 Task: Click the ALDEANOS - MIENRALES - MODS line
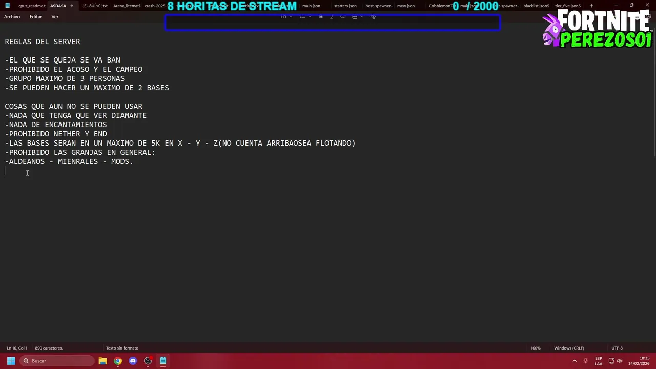pyautogui.click(x=69, y=161)
